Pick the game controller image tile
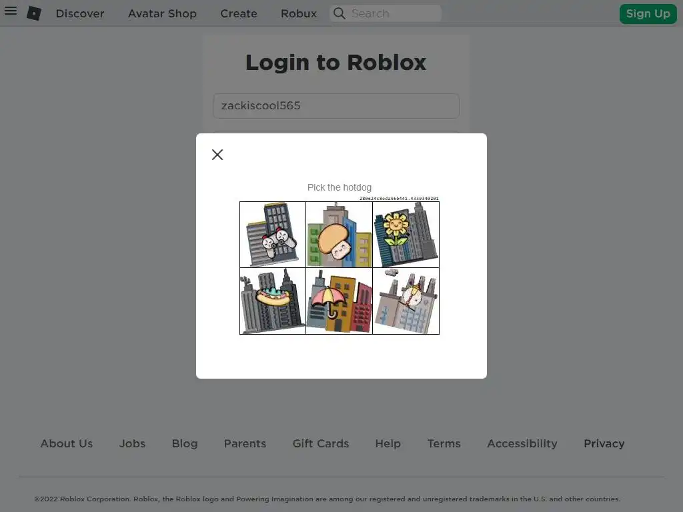Screen dimensions: 683x512 tap(273, 235)
